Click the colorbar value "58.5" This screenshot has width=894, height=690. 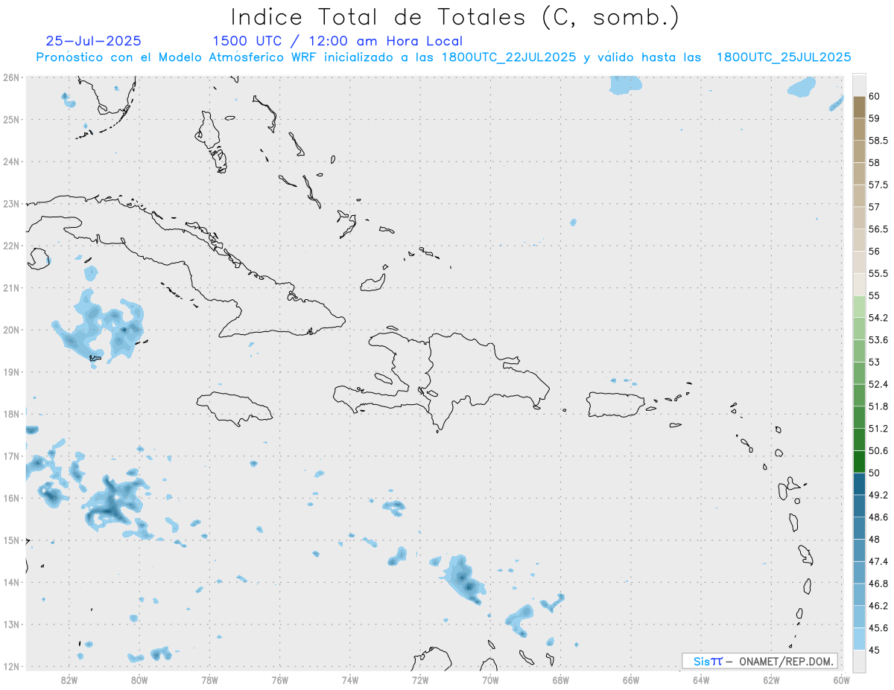878,141
